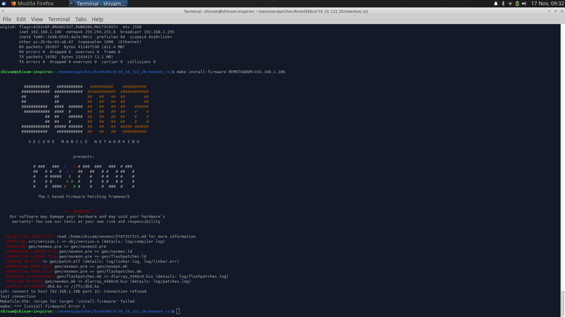Close the Terminal window
565x317 pixels.
click(x=562, y=11)
